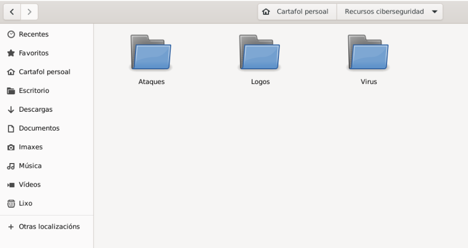Click the Cartafol persoal sidebar entry

click(x=44, y=72)
